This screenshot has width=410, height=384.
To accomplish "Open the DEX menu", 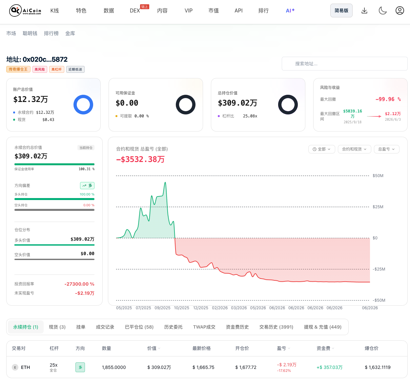I will tap(135, 11).
